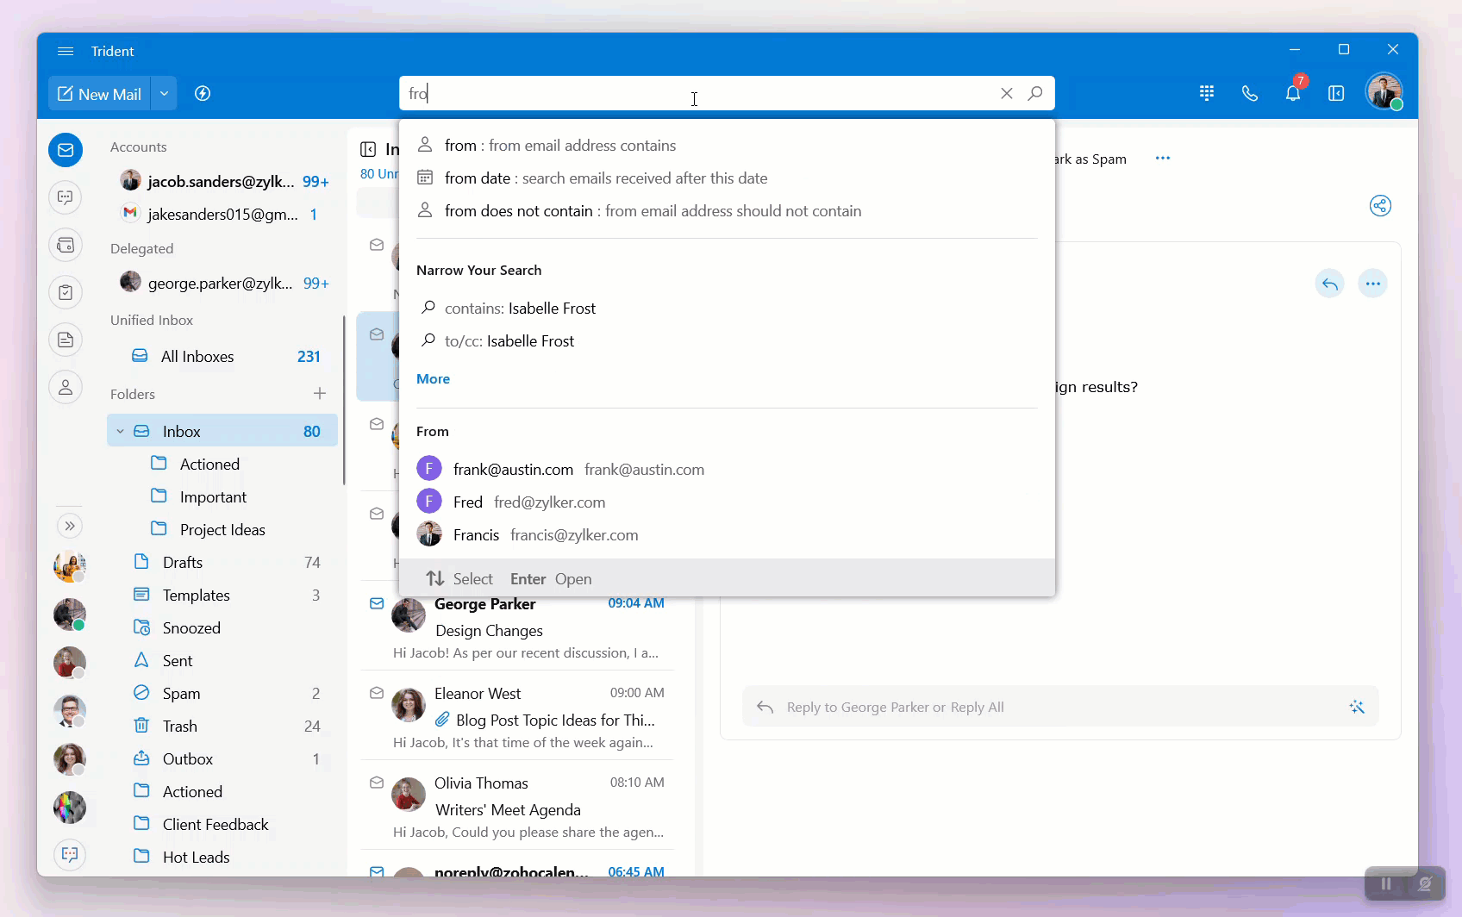Expand the New Mail dropdown arrow
This screenshot has width=1462, height=917.
point(164,94)
